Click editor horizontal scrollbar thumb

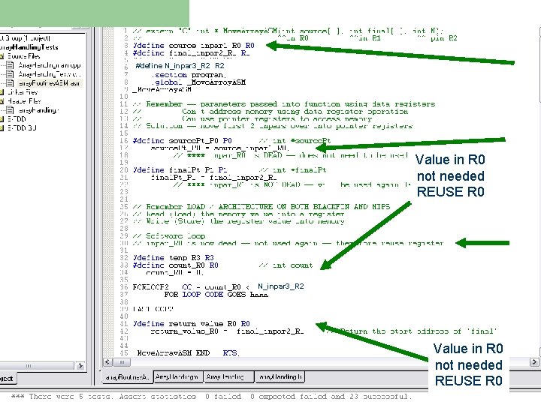(122, 362)
